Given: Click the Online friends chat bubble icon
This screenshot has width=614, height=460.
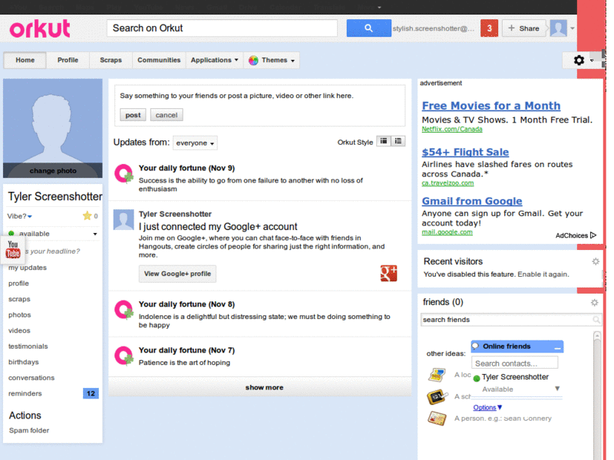Looking at the screenshot, I should (x=475, y=346).
